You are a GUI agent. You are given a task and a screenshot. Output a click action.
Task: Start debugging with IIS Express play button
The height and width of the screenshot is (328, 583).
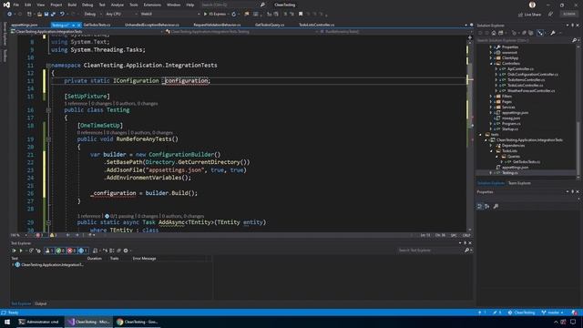click(205, 15)
